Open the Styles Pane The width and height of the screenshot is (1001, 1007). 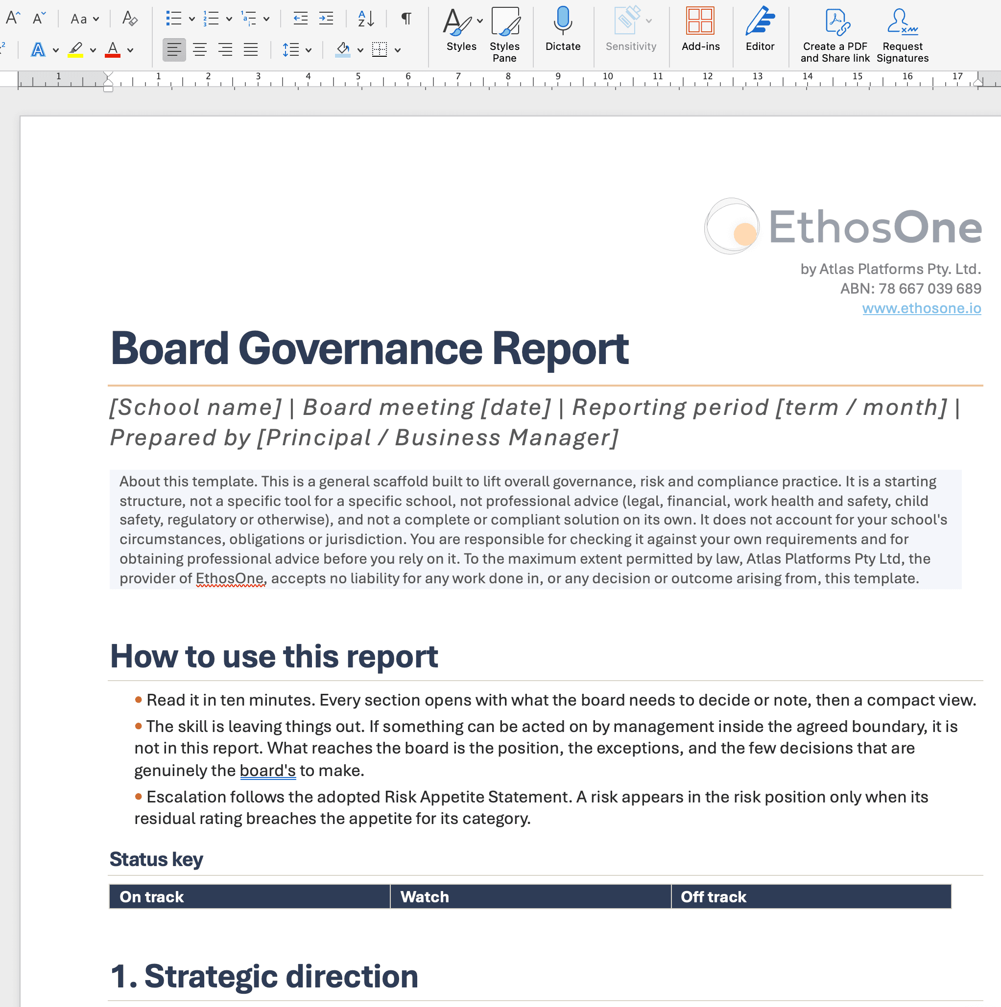(504, 34)
